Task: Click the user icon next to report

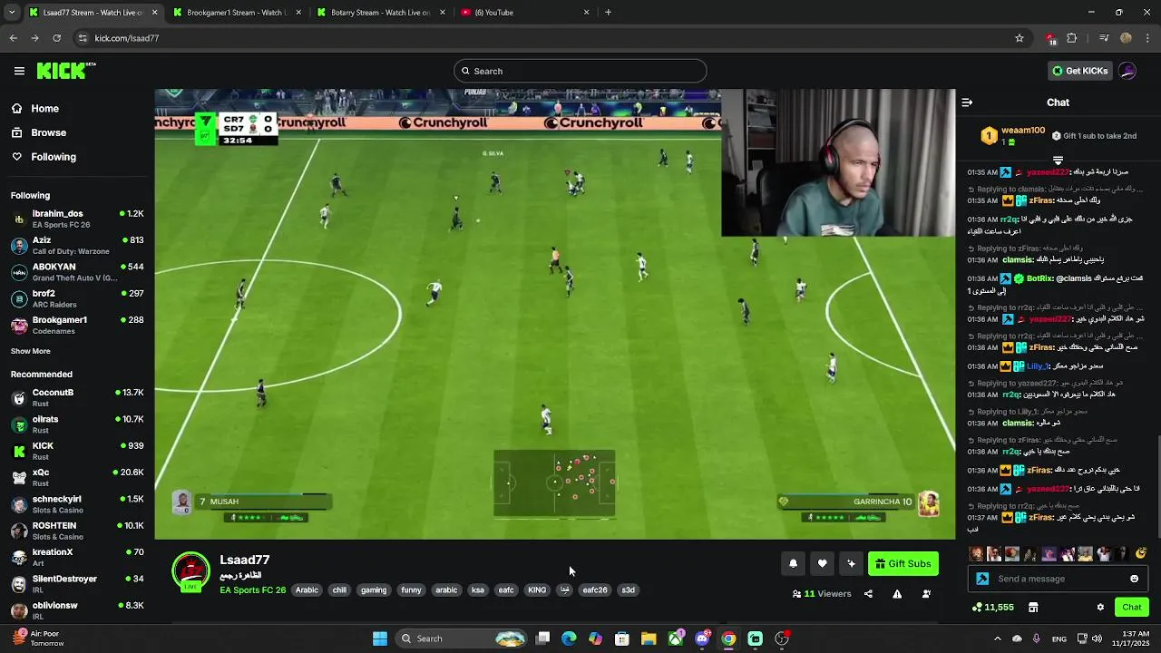Action: click(926, 594)
